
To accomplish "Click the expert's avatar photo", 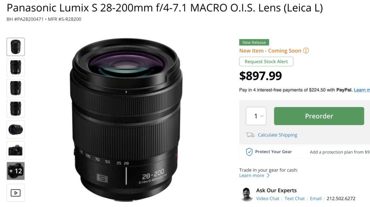I will [247, 195].
